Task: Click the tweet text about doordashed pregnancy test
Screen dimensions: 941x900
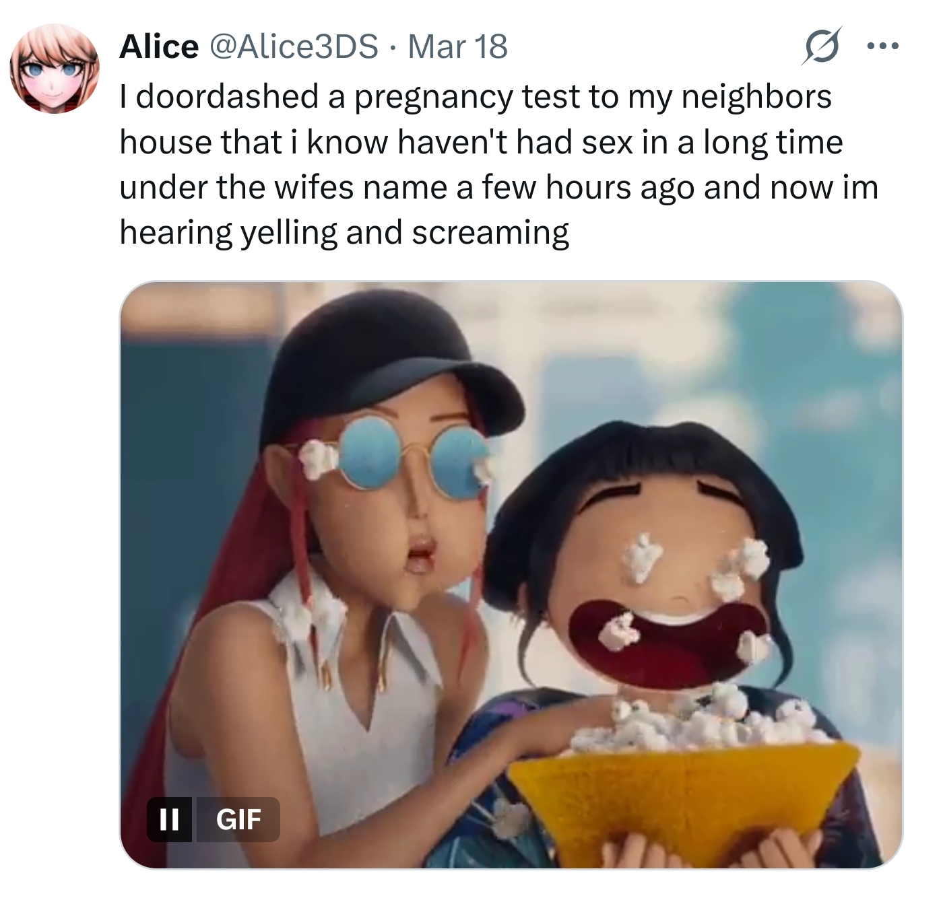Action: point(498,164)
